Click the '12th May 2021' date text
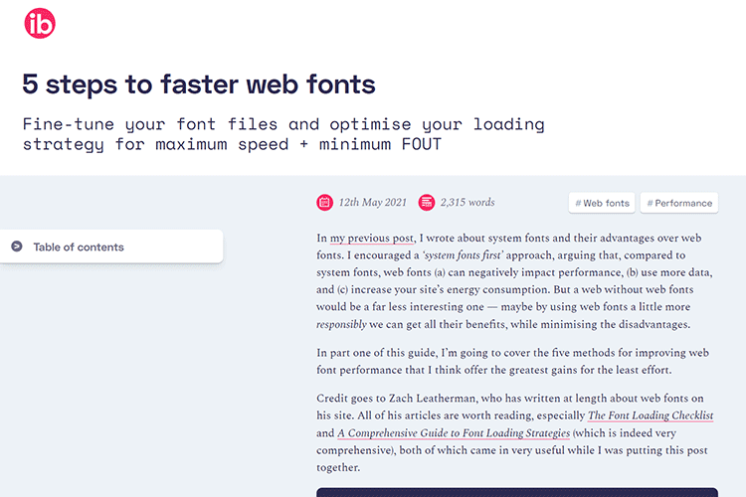The height and width of the screenshot is (497, 746). click(x=372, y=203)
